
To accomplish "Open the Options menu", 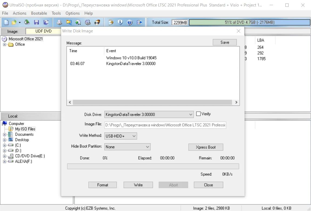I will [73, 13].
